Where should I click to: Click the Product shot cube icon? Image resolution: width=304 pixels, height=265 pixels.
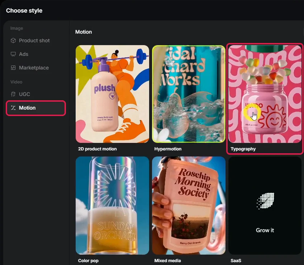13,40
